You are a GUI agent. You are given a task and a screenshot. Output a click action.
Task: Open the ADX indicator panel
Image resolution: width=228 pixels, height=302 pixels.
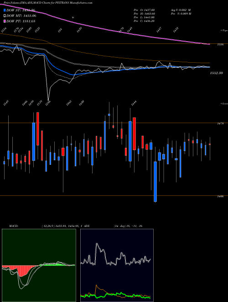[x=117, y=265]
